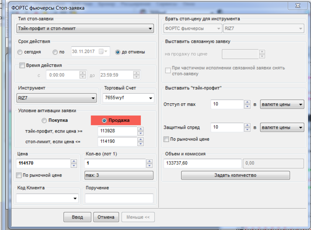
Task: Click the 'Защитный спред' field showing 10
Action: 227,127
